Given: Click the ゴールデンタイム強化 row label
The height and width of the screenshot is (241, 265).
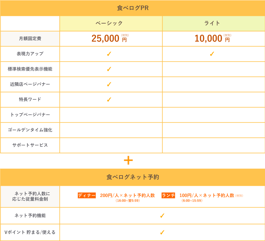Looking at the screenshot, I should tap(30, 130).
